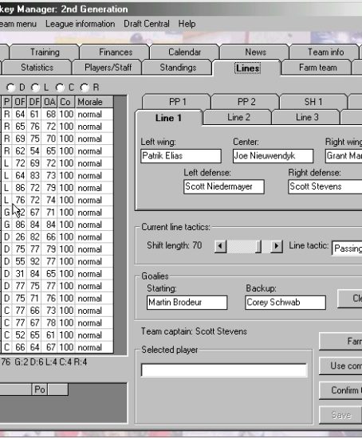Screen dimensions: 362x438
Task: Select the R player row with OF 64
Action: (x=57, y=114)
